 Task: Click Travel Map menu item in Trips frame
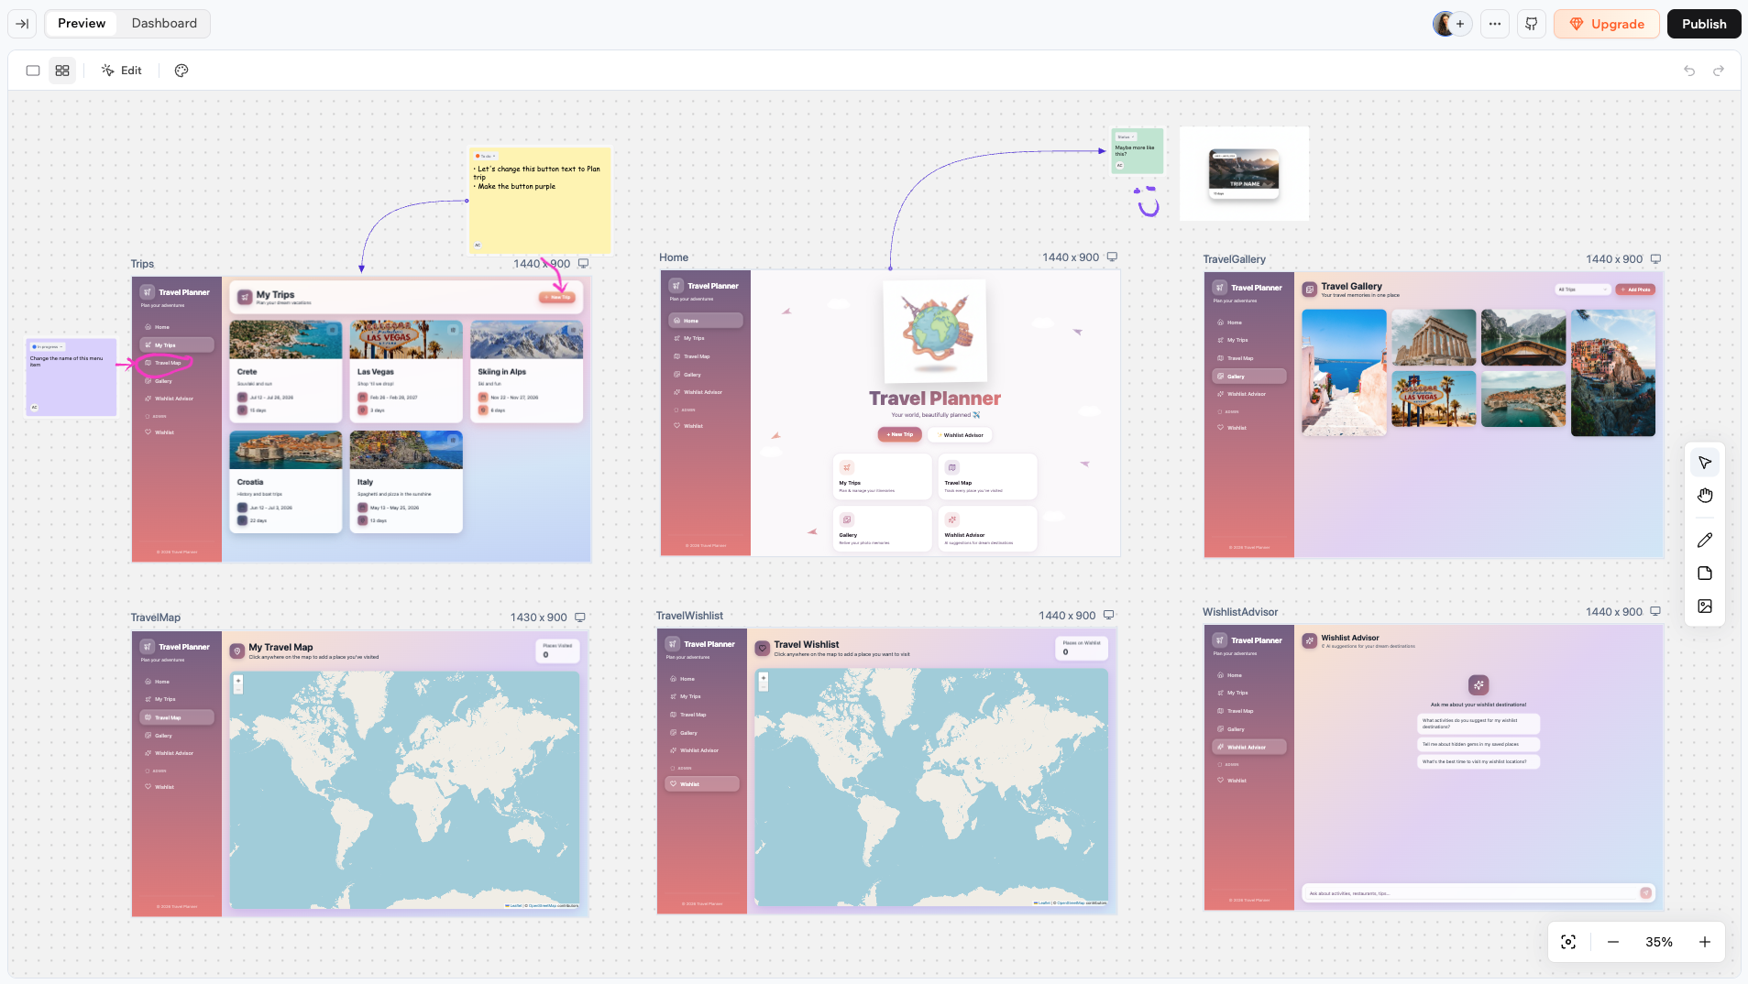click(x=176, y=363)
